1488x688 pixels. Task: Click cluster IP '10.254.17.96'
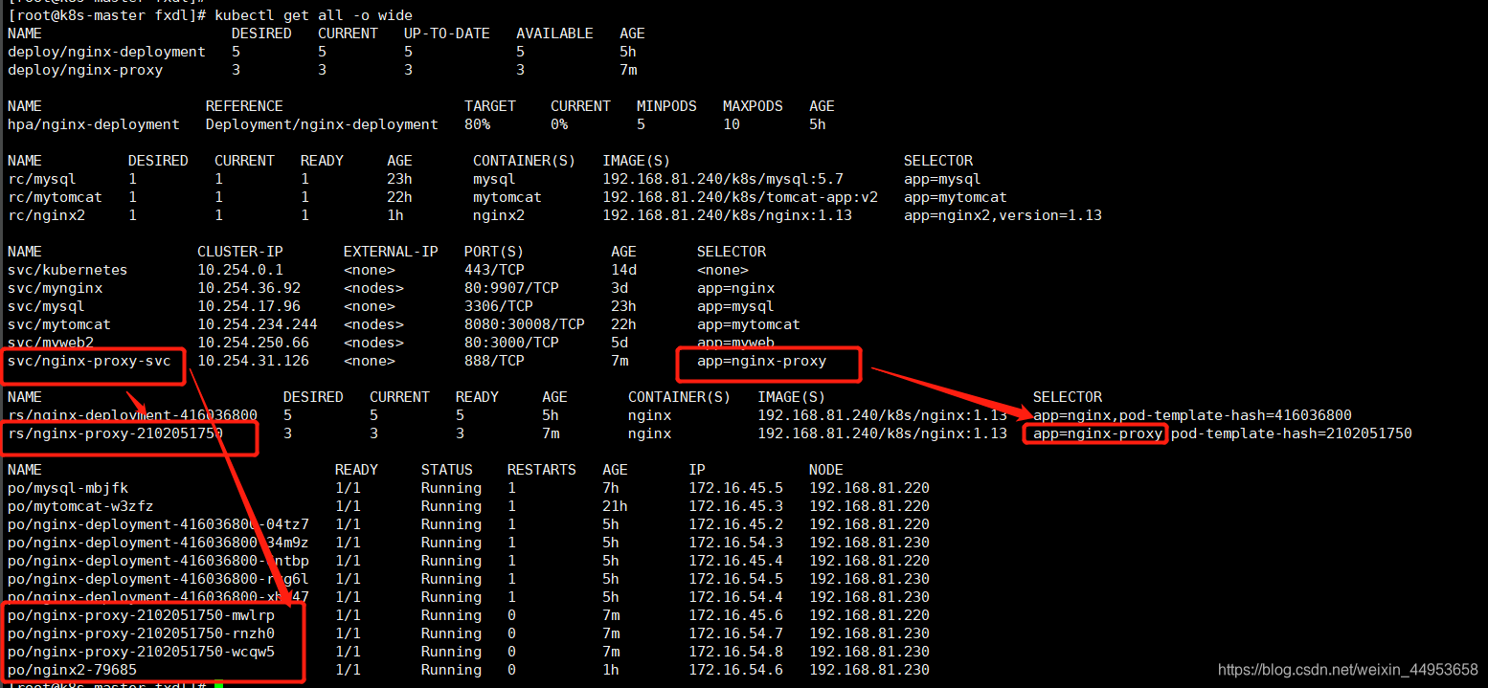(249, 306)
